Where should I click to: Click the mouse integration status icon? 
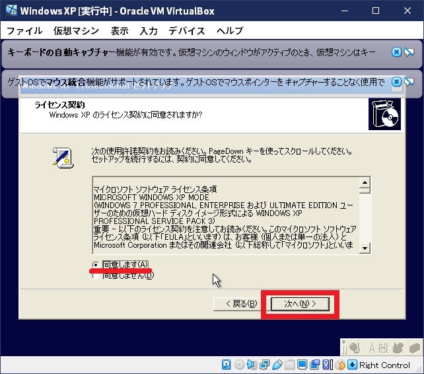pyautogui.click(x=340, y=365)
